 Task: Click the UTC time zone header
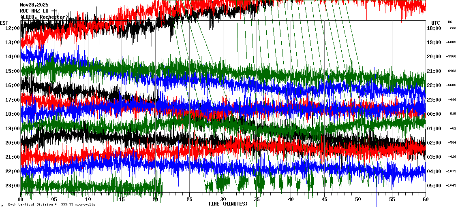(435, 23)
